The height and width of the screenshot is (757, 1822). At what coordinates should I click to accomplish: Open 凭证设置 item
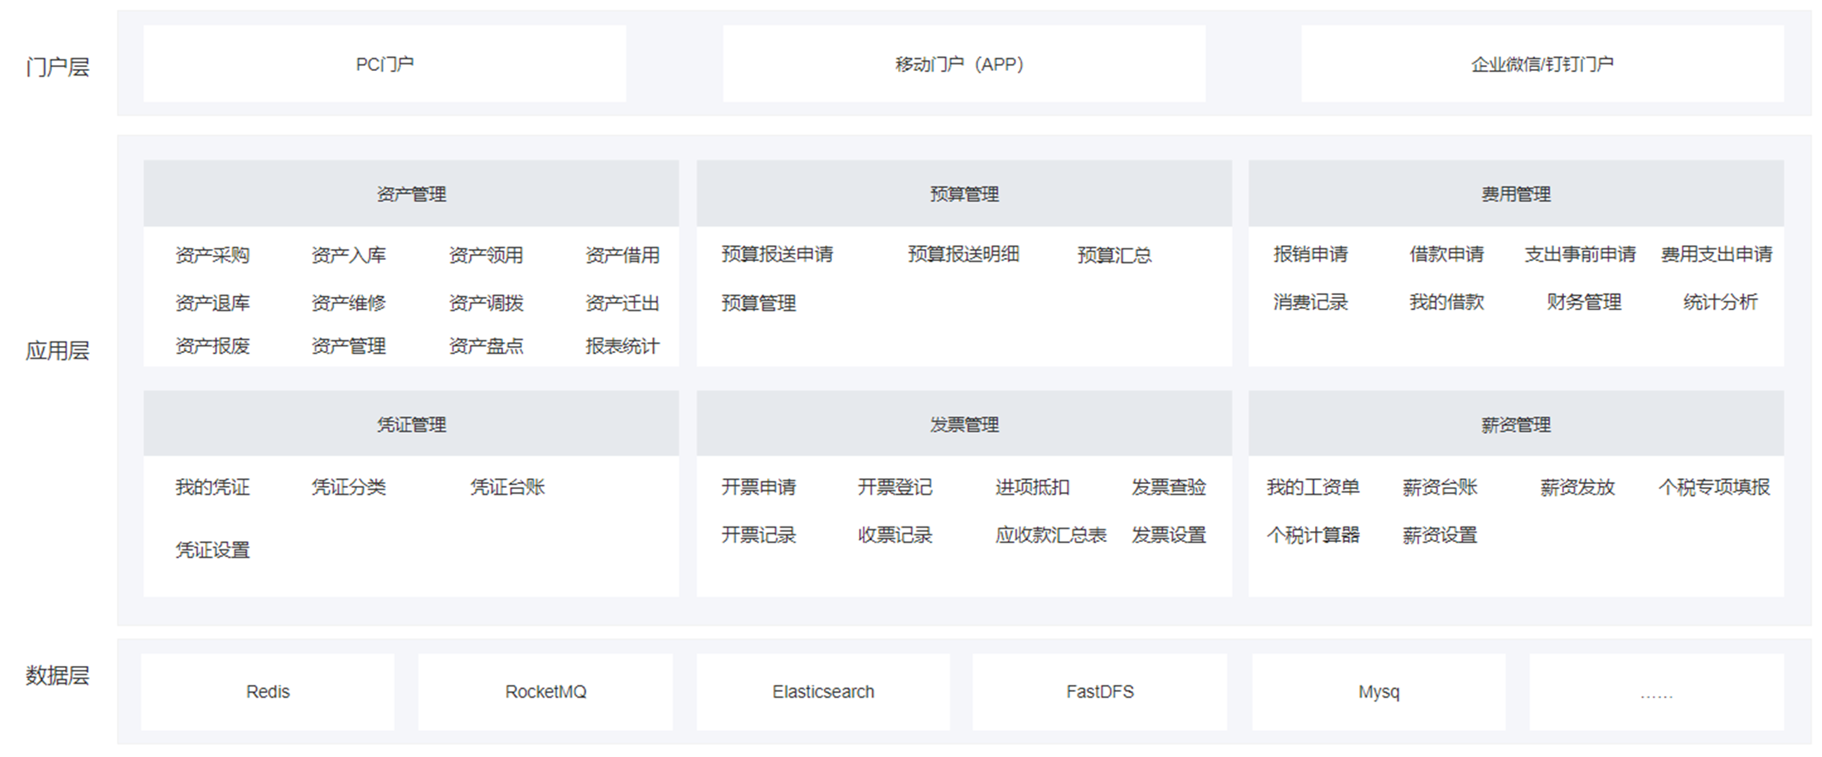(212, 550)
